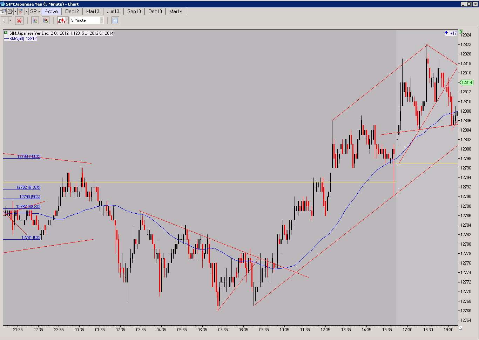Screen dimensions: 479x340
Task: Click the green status circle in chart legend
Action: click(6, 33)
